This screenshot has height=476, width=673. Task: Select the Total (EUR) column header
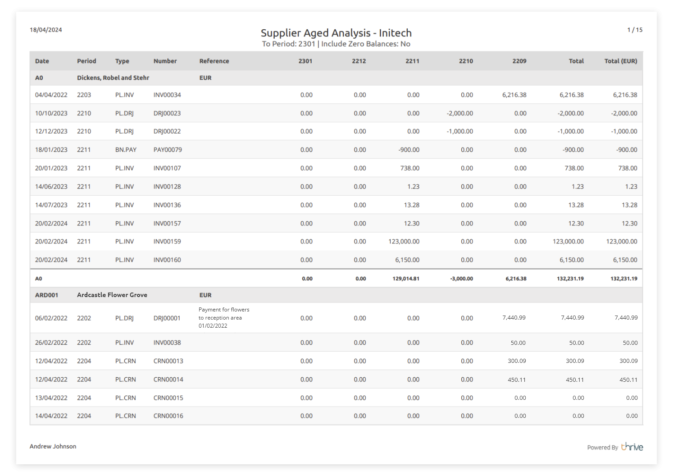[620, 61]
